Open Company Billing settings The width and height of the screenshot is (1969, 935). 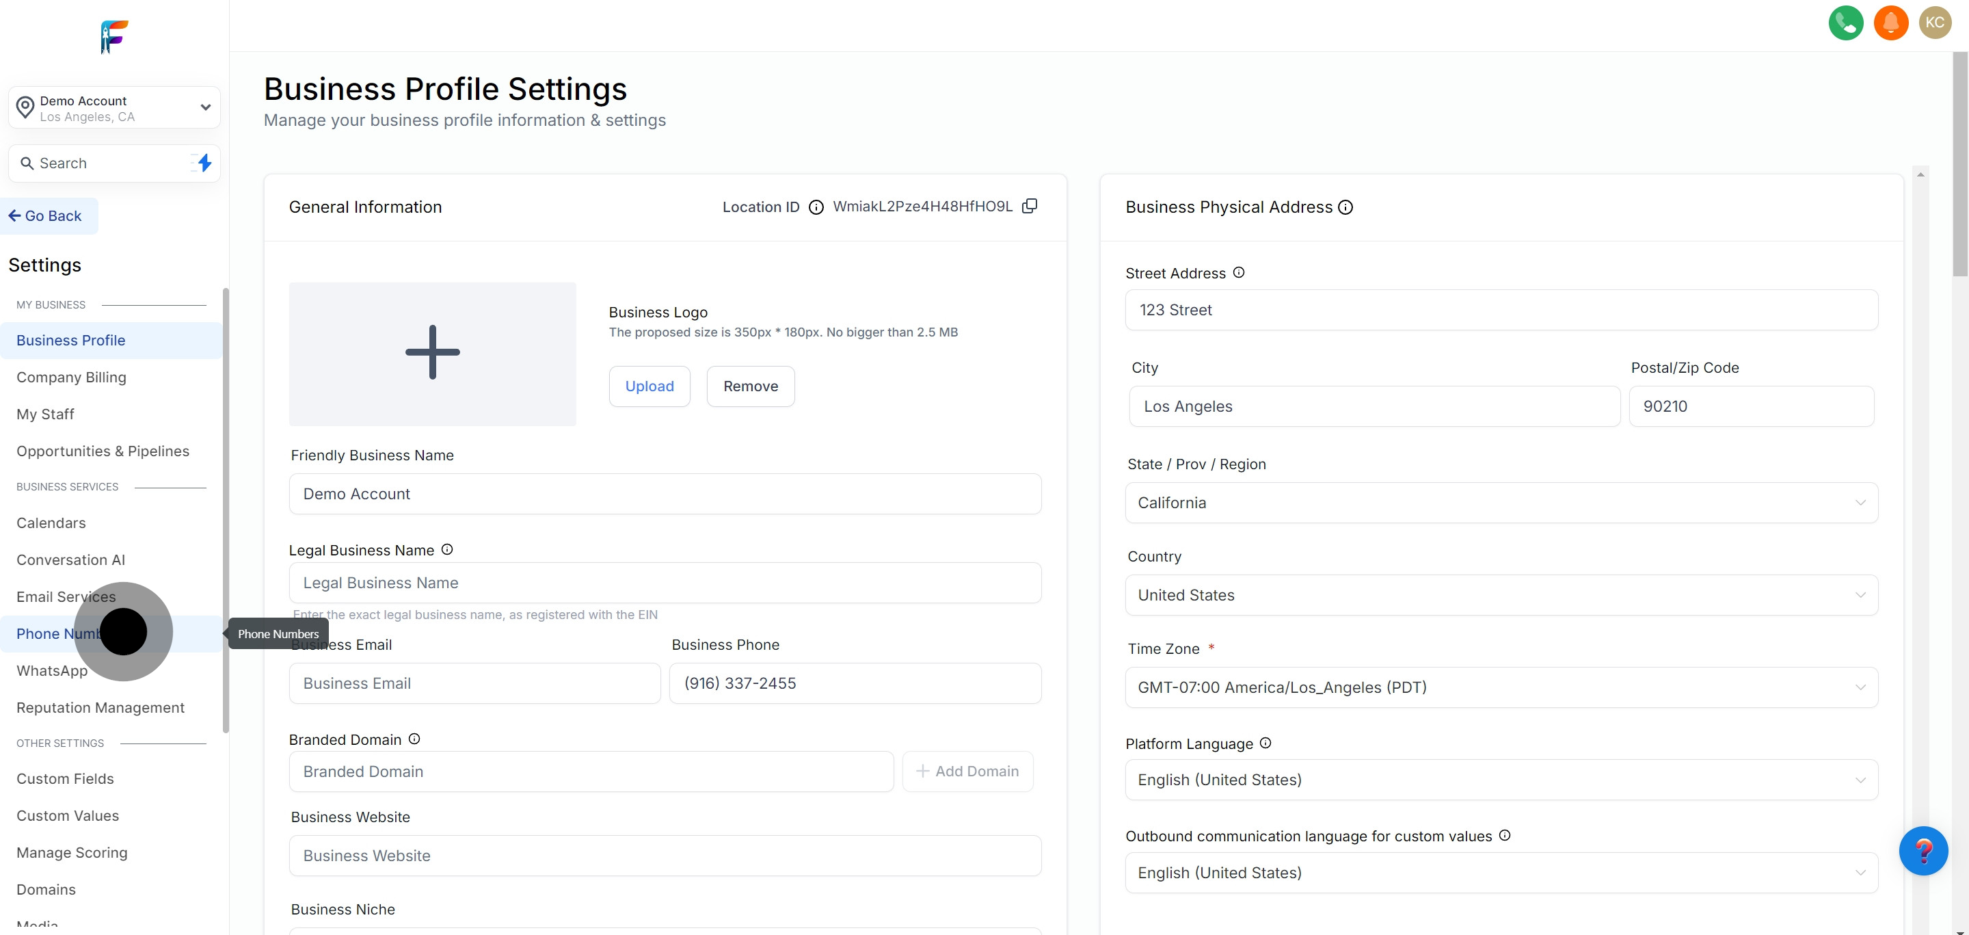pyautogui.click(x=71, y=378)
